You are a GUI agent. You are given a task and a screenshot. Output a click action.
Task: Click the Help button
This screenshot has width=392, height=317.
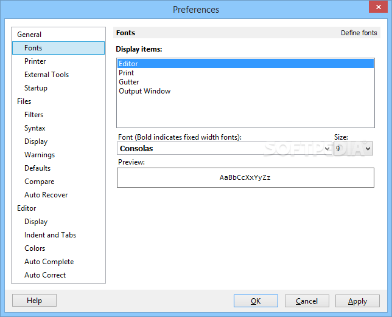(x=34, y=300)
